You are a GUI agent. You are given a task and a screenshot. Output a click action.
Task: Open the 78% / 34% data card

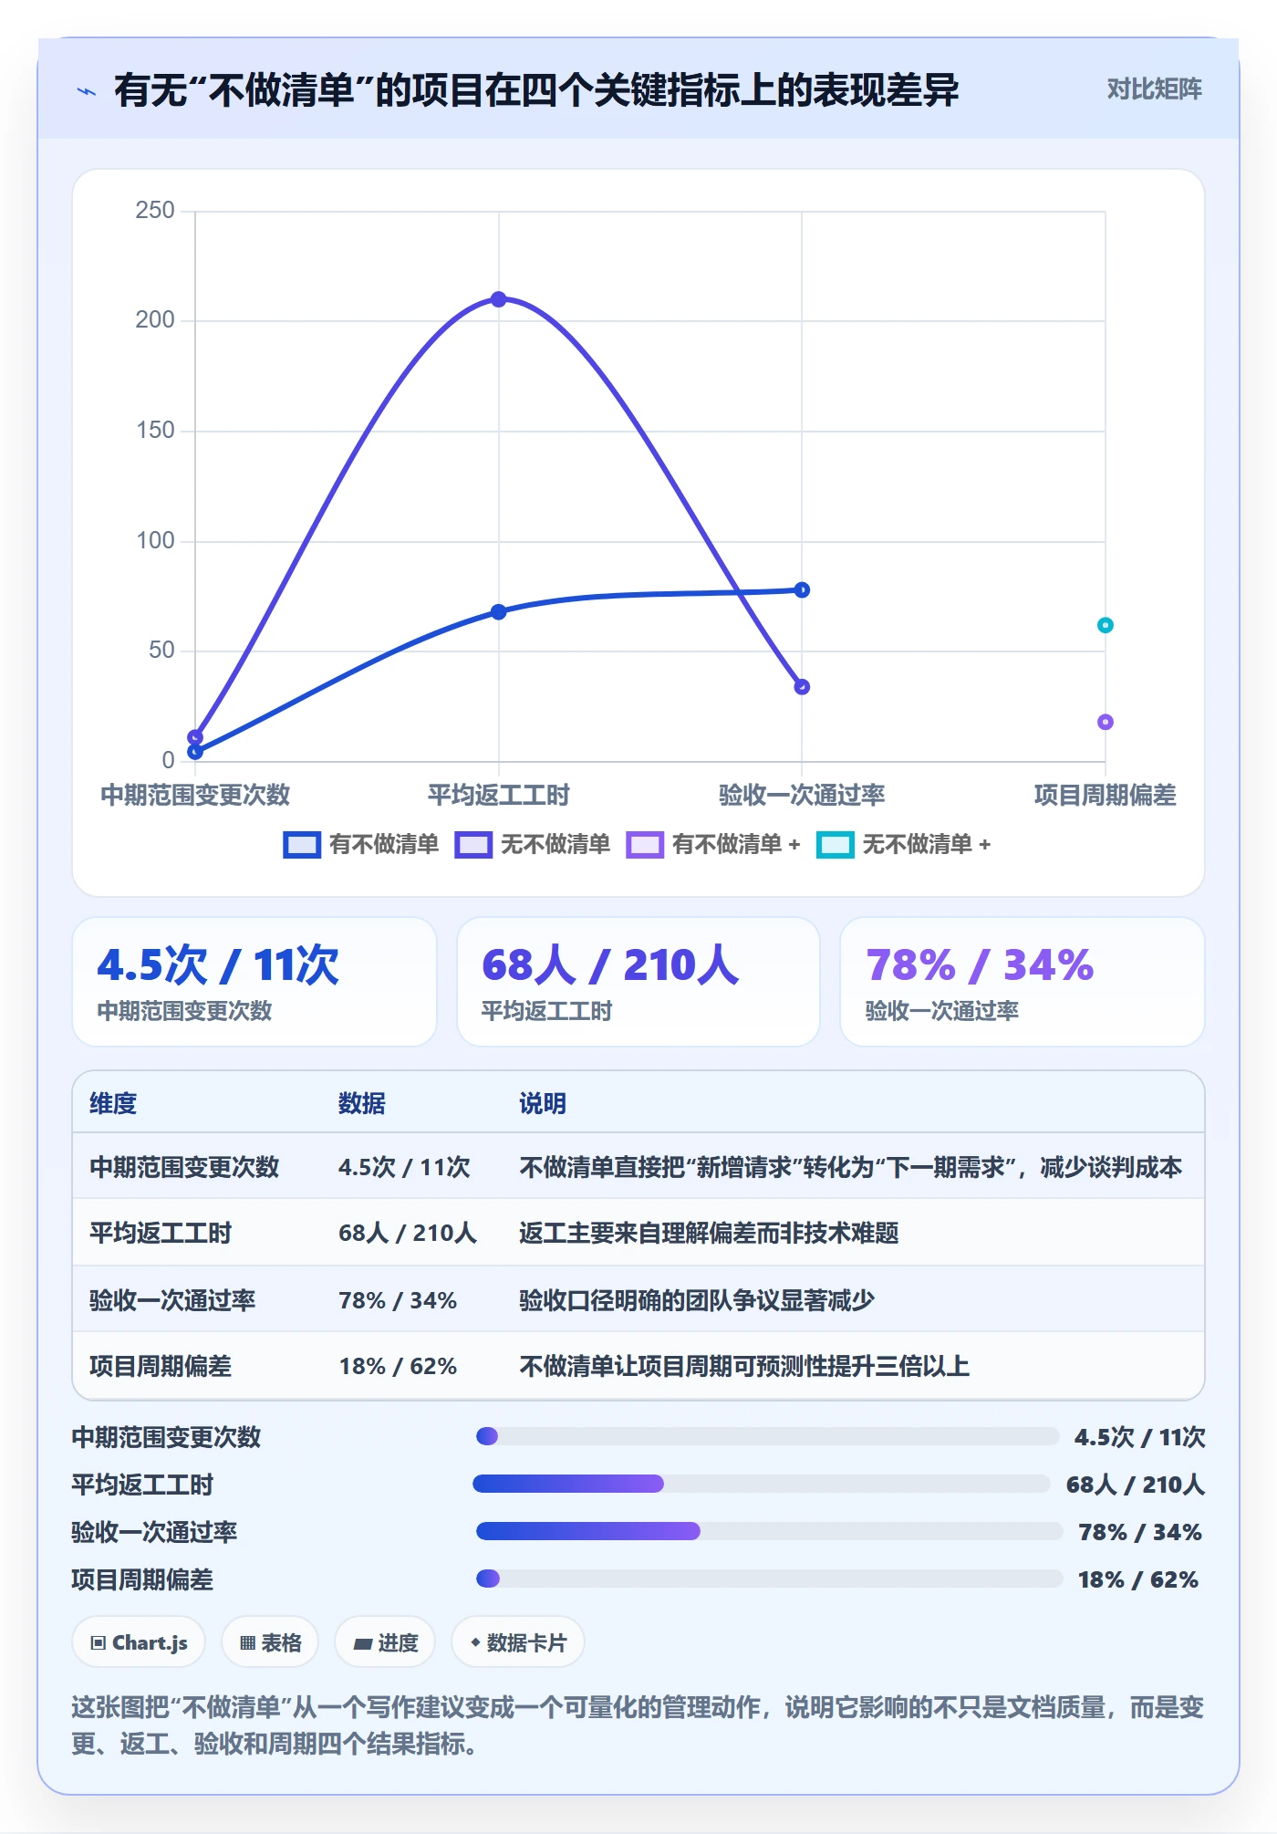pyautogui.click(x=1023, y=982)
